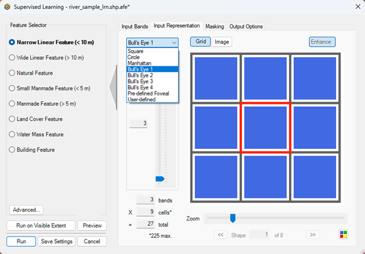
Task: Click the size value field showing 3
Action: point(139,123)
